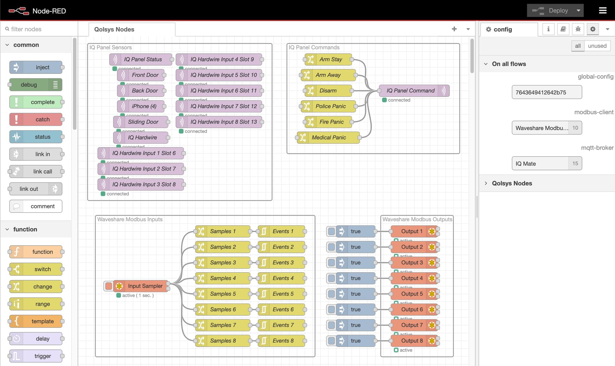Viewport: 615px width, 366px height.
Task: Click the function node in palette
Action: tap(36, 252)
